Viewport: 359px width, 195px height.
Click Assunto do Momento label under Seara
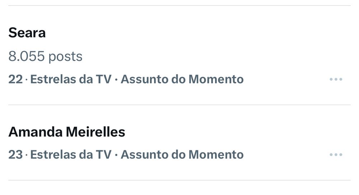click(x=182, y=79)
